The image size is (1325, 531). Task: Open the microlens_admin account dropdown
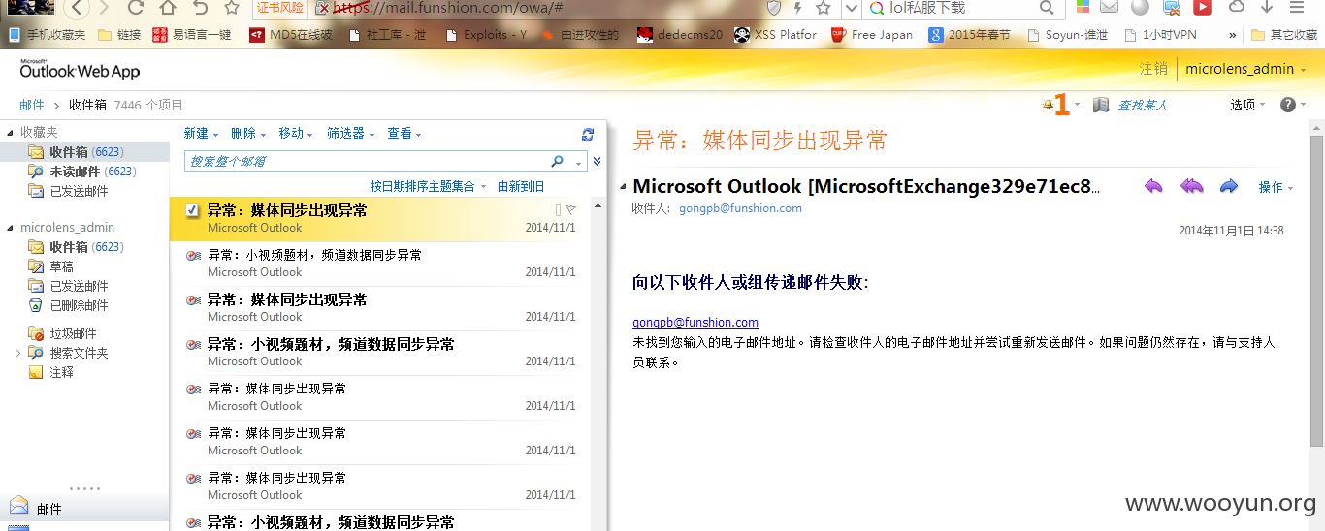coord(1245,69)
